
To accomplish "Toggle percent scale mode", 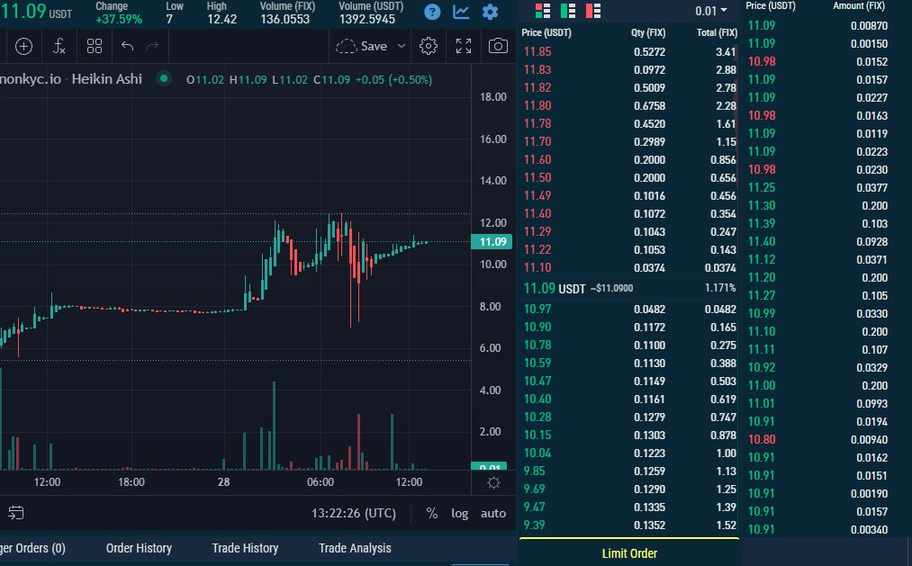I will pos(431,513).
